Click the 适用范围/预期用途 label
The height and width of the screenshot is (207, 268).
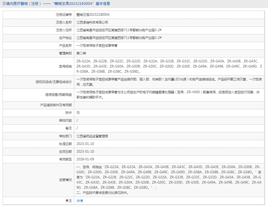pyautogui.click(x=58, y=95)
